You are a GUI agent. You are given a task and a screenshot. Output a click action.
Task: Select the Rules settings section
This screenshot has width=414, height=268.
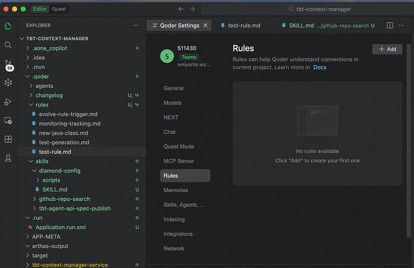click(x=185, y=176)
